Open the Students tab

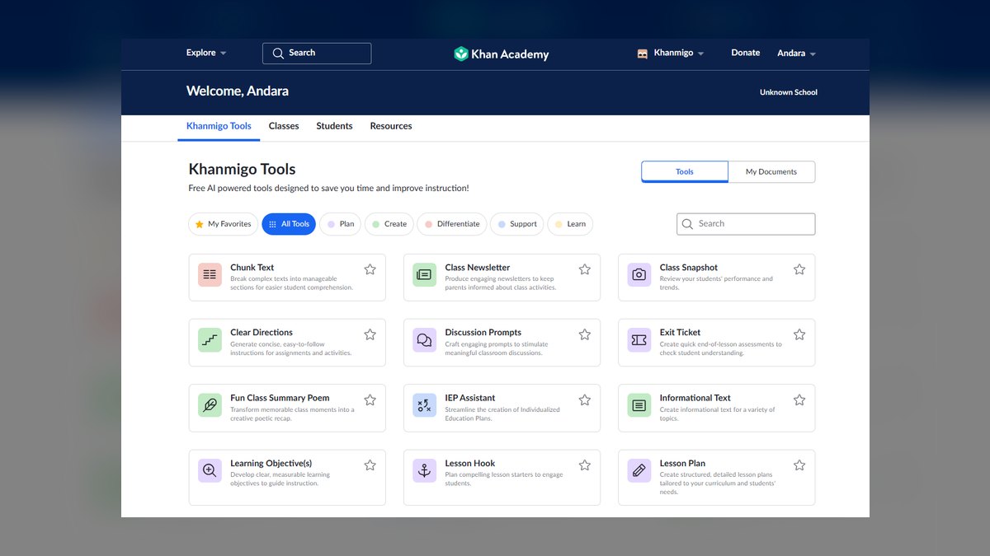pyautogui.click(x=334, y=126)
